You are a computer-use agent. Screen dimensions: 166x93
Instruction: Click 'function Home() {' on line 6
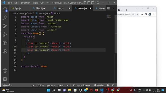coord(32,33)
